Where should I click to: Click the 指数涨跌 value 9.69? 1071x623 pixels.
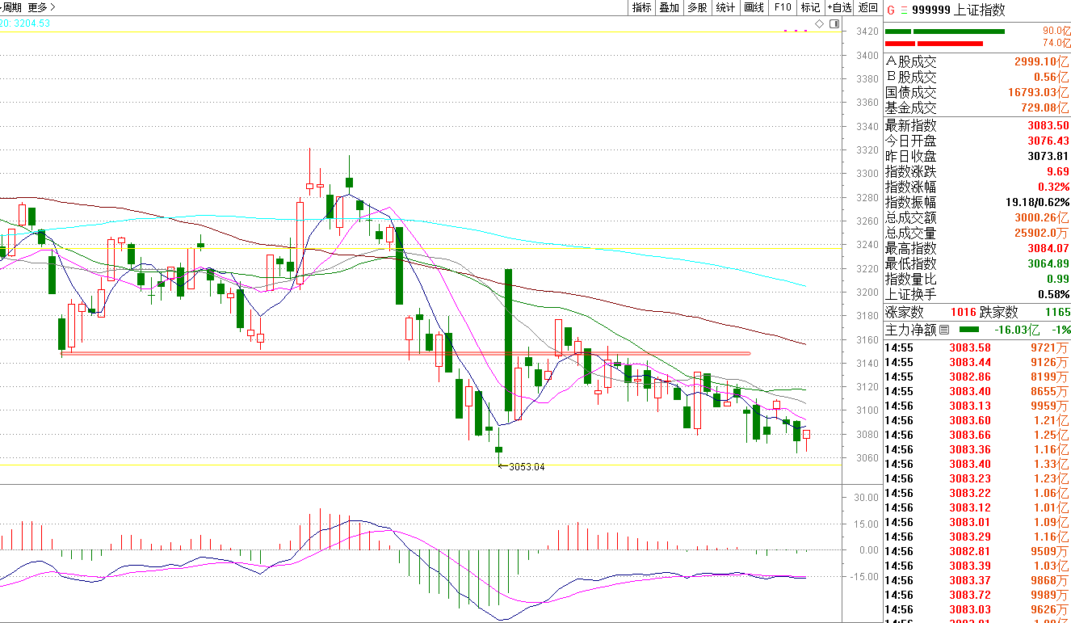click(x=1057, y=171)
